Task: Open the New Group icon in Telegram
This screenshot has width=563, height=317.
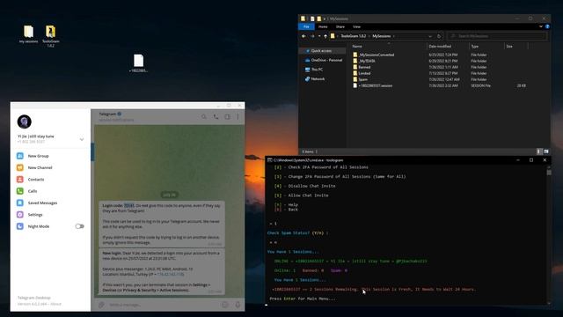Action: (x=20, y=156)
